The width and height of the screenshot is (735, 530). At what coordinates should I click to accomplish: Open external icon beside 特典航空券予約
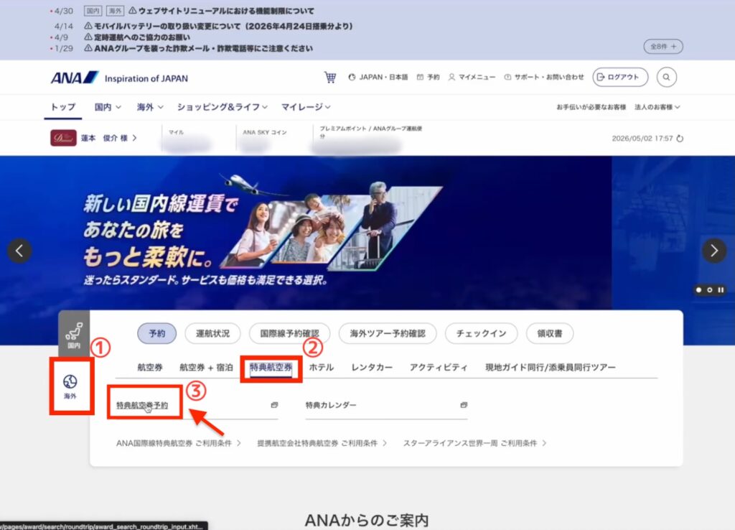tap(275, 405)
